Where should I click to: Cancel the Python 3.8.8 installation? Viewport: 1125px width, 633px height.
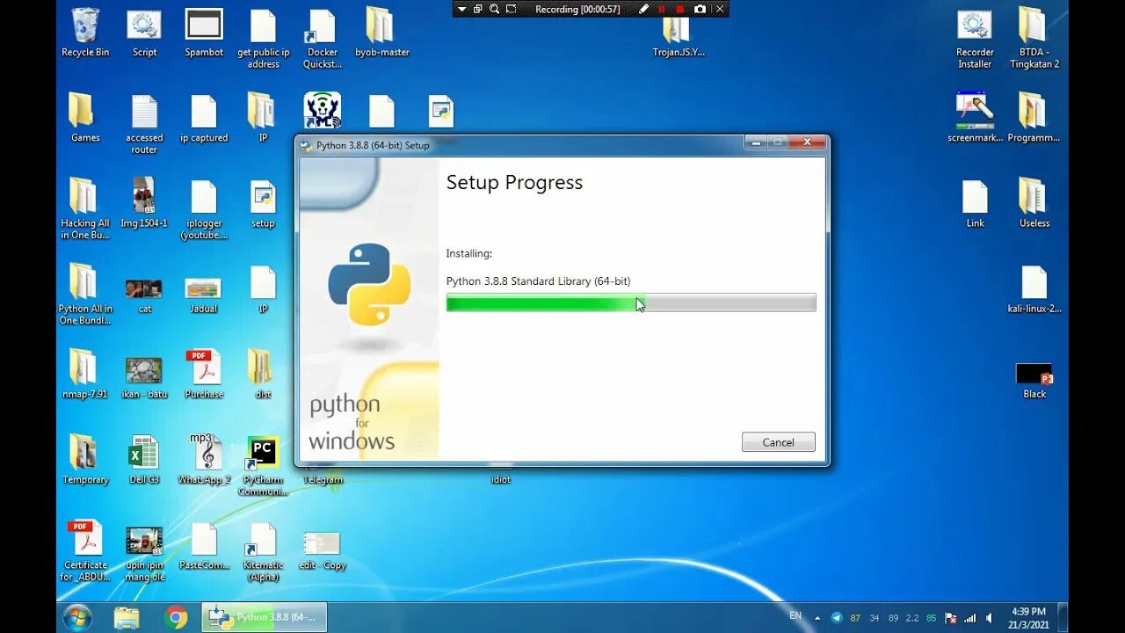778,442
